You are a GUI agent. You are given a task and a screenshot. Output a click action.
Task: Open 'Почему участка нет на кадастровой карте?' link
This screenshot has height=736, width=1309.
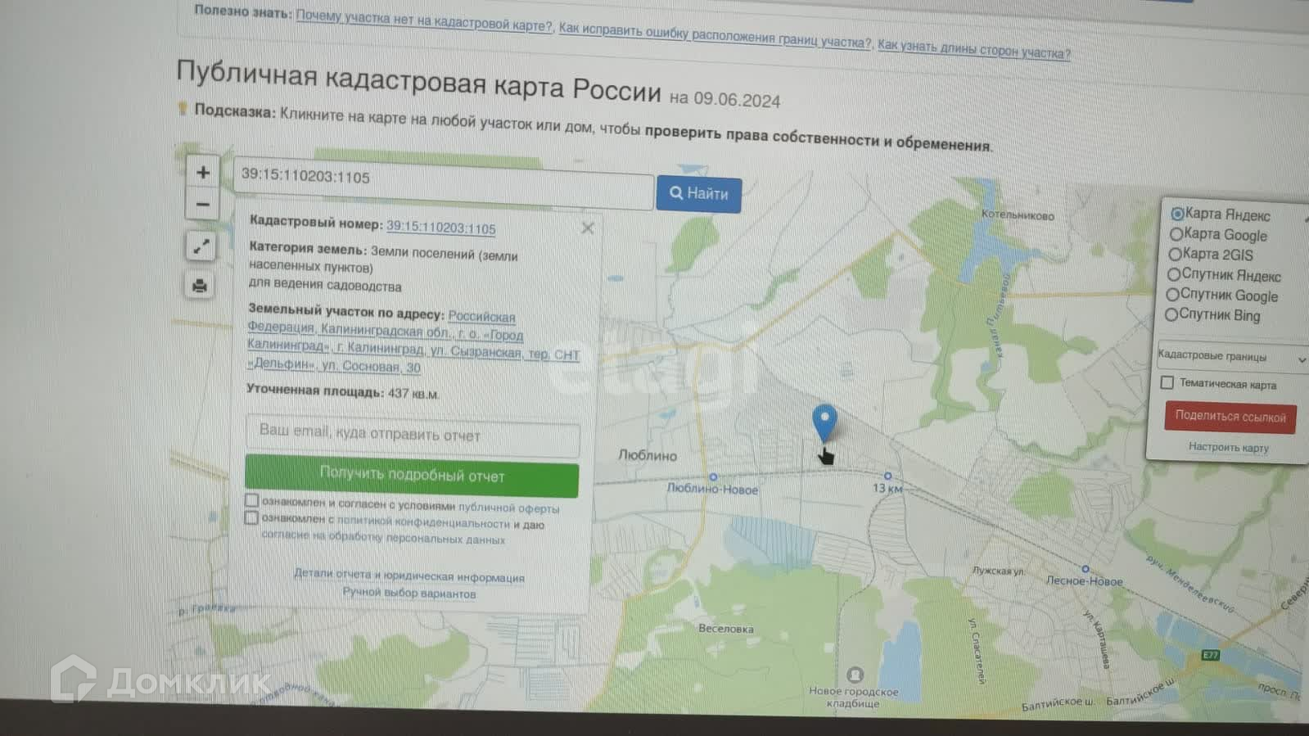pyautogui.click(x=424, y=20)
